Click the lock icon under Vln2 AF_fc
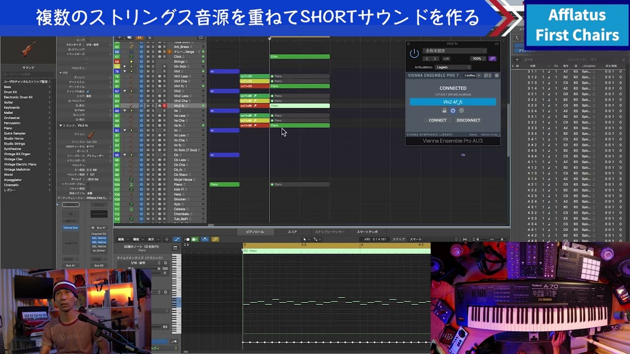This screenshot has width=630, height=354. [x=444, y=111]
